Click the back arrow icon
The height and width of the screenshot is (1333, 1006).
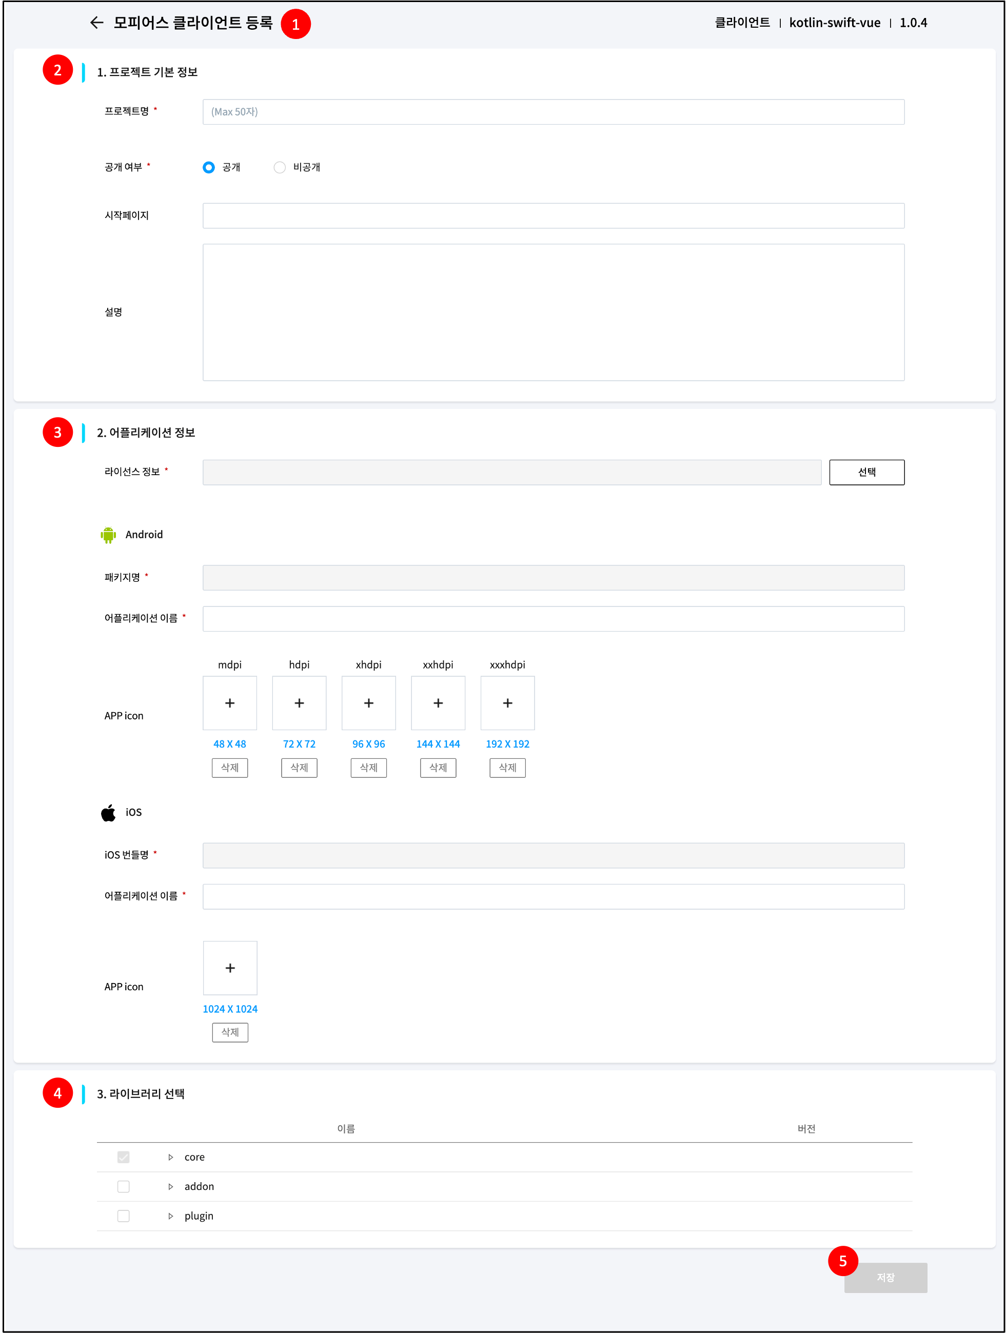click(x=96, y=23)
